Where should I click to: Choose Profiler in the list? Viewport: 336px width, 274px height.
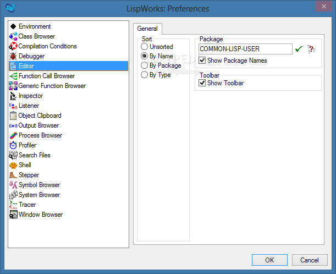click(x=68, y=145)
